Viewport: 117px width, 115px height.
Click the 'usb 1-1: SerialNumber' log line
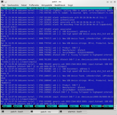pyautogui.click(x=47, y=90)
